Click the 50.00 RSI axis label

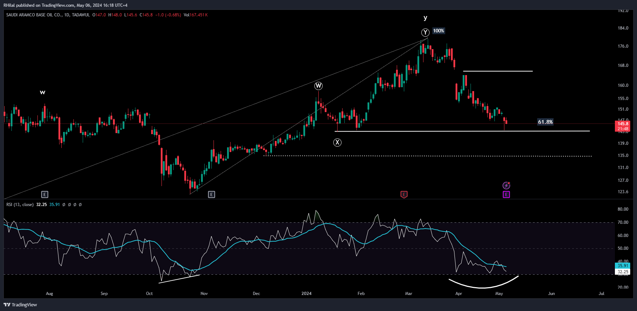click(623, 248)
